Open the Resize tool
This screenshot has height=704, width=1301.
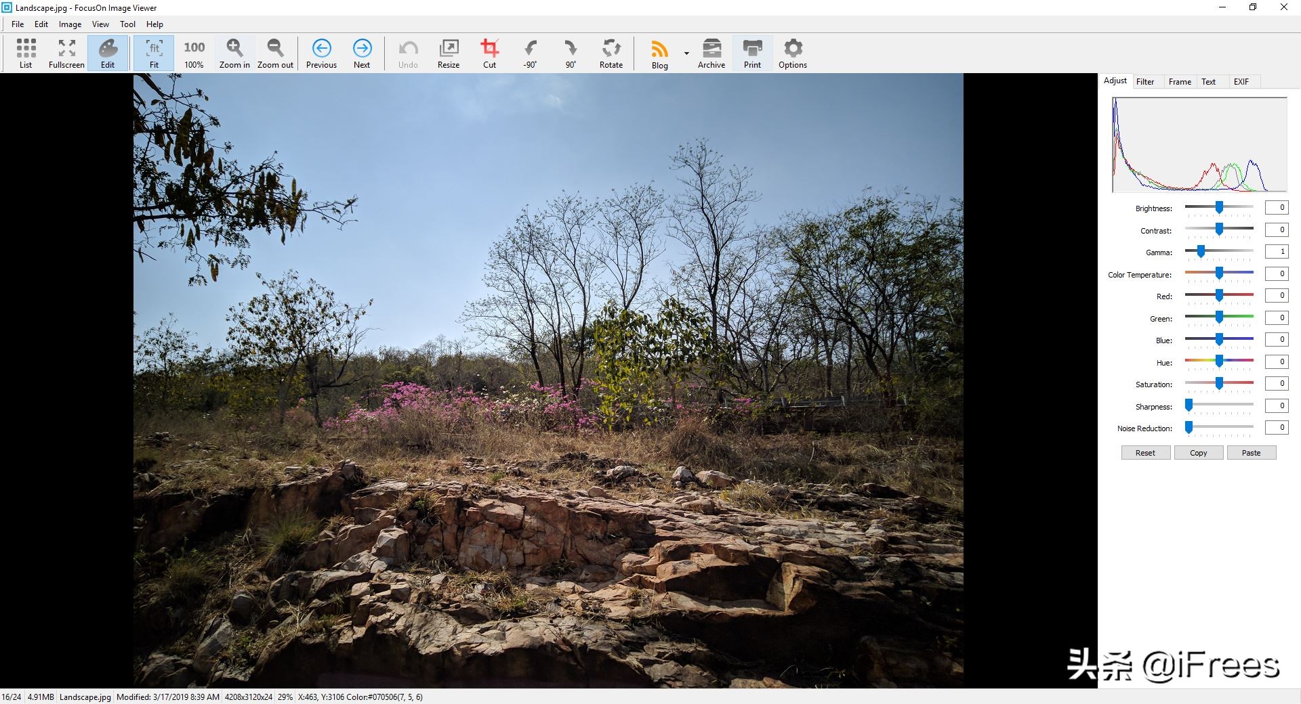(x=449, y=53)
